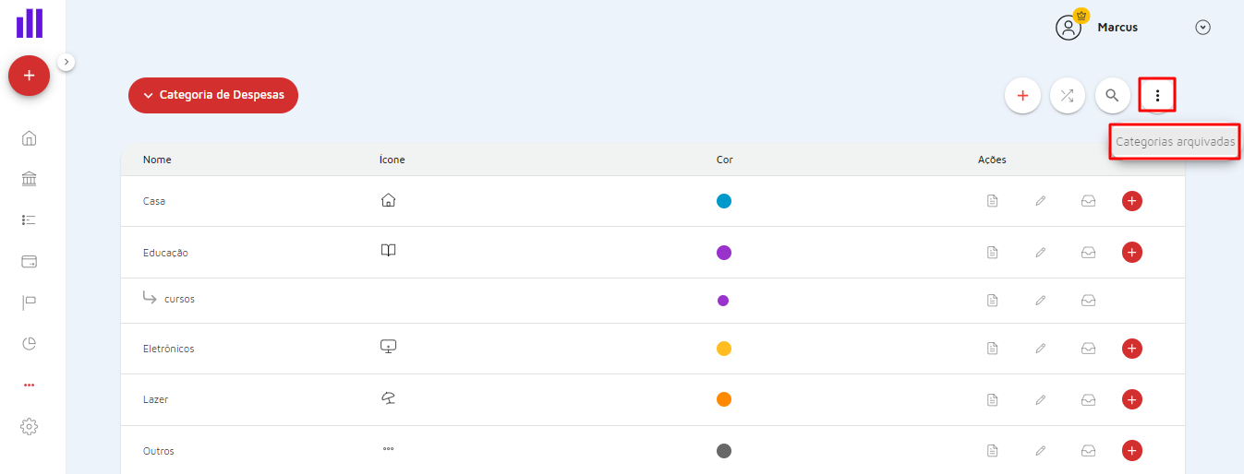Click the shuffle arrows icon in toolbar

coord(1068,95)
